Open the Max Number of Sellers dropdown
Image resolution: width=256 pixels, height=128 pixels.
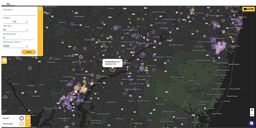16,46
